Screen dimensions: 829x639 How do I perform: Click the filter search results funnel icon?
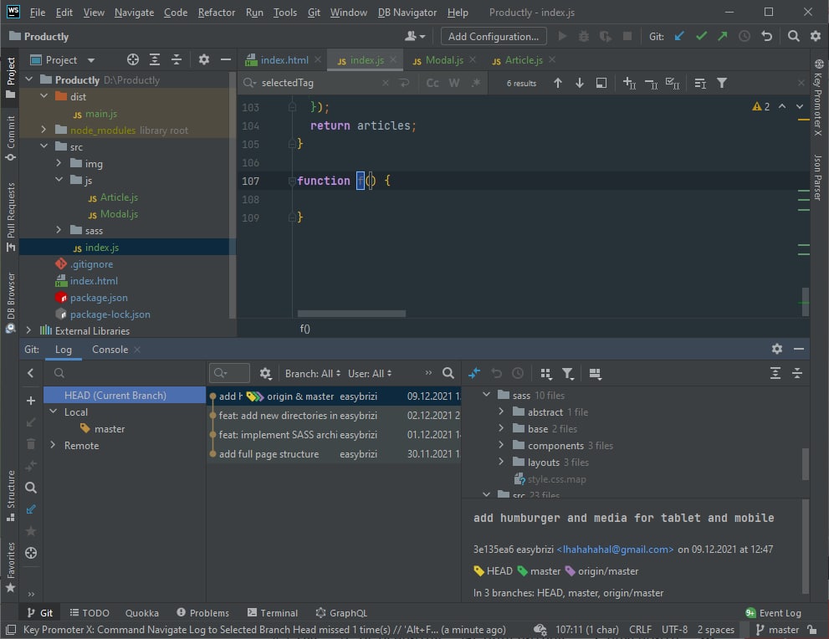pos(722,83)
